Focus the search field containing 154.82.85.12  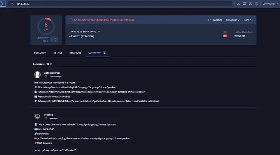tap(120, 4)
